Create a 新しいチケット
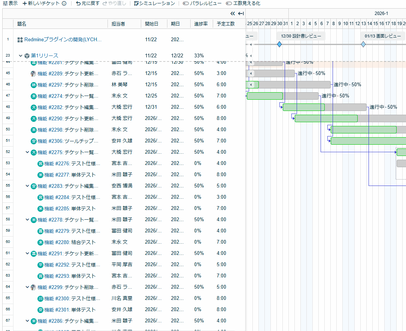 (x=41, y=3)
